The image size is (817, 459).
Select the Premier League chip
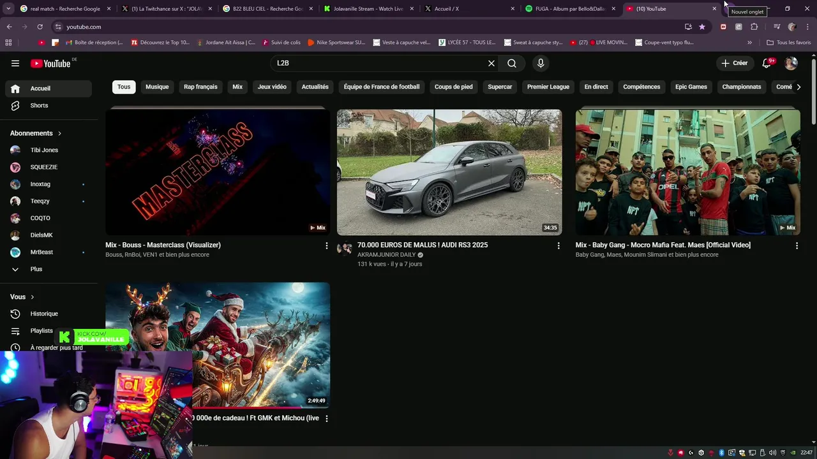click(x=548, y=87)
